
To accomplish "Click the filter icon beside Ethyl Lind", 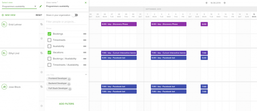I will [x=42, y=53].
